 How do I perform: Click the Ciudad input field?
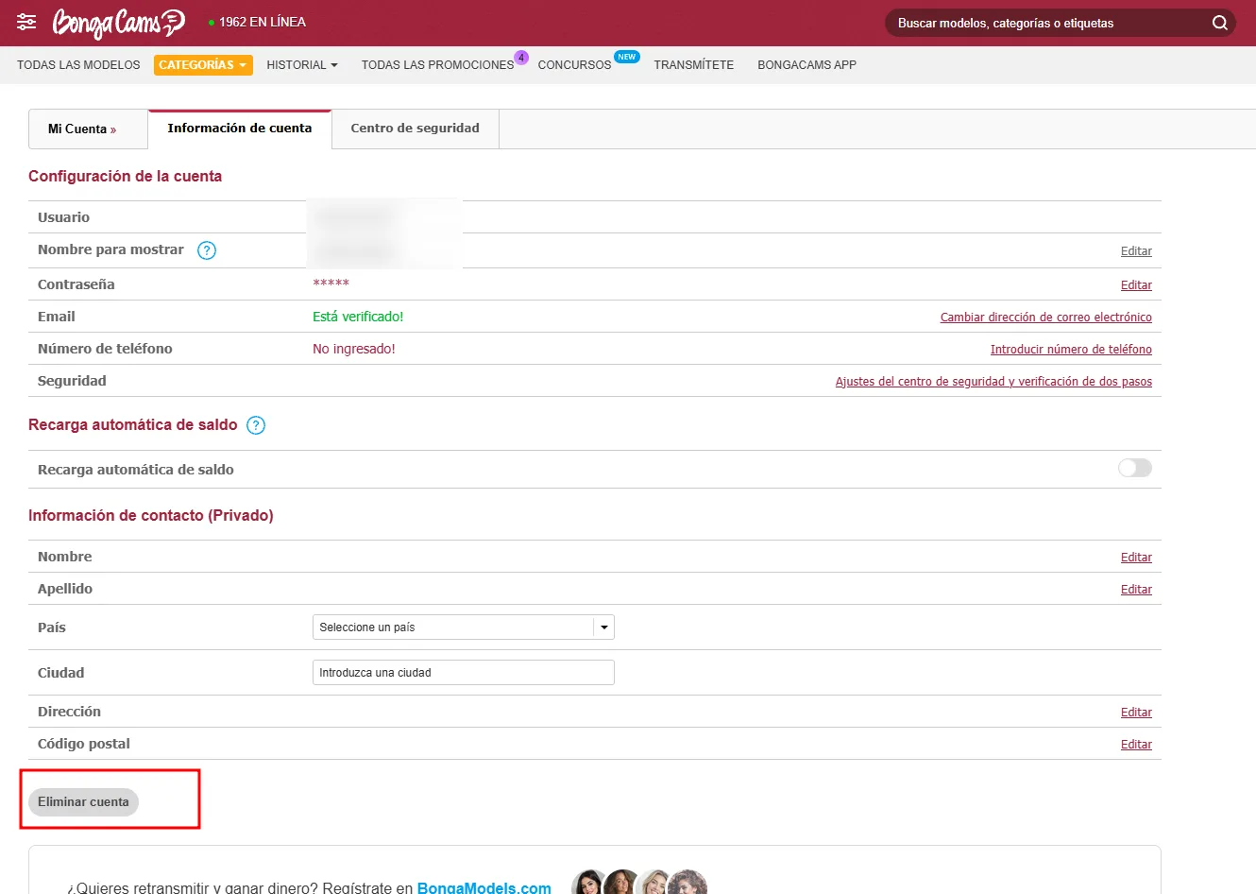coord(464,673)
